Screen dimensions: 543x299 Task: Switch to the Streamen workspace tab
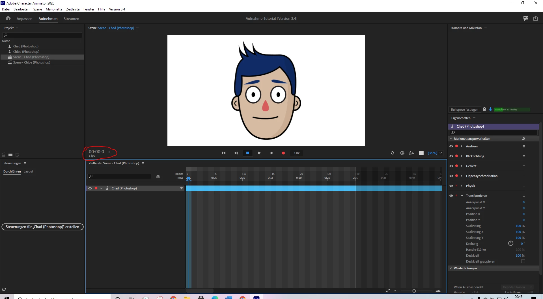click(x=71, y=19)
